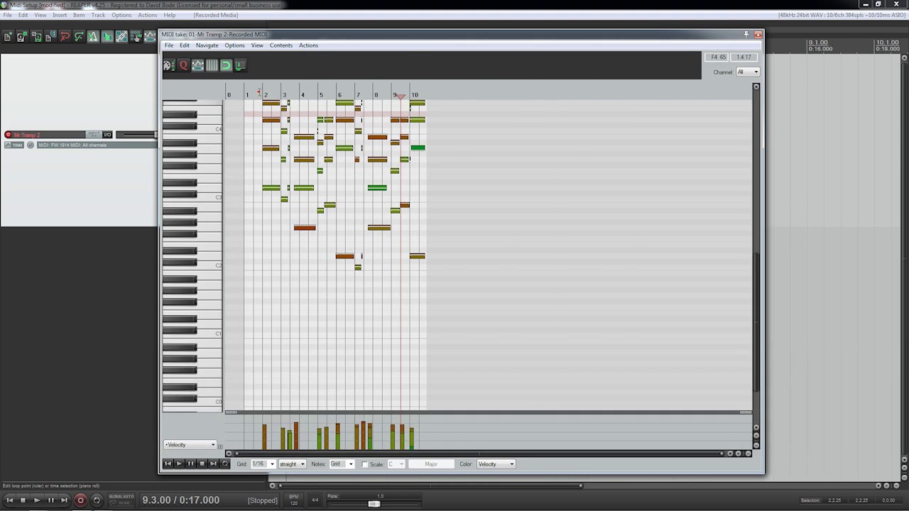The height and width of the screenshot is (511, 909).
Task: Open the Channel dropdown showing All
Action: click(747, 72)
